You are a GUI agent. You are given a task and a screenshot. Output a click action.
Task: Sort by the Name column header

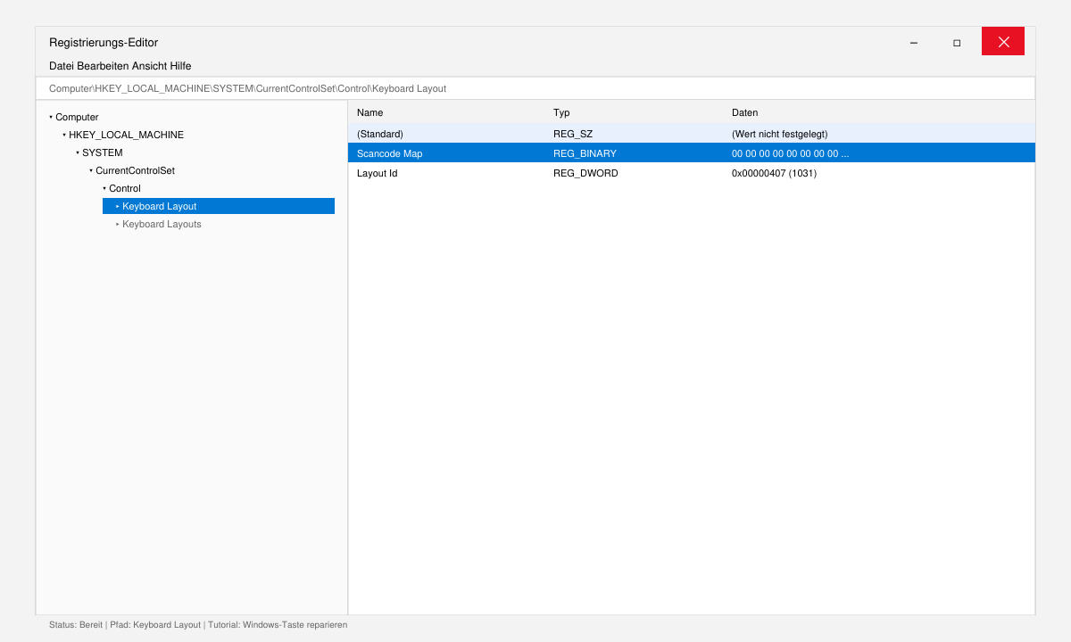click(369, 112)
